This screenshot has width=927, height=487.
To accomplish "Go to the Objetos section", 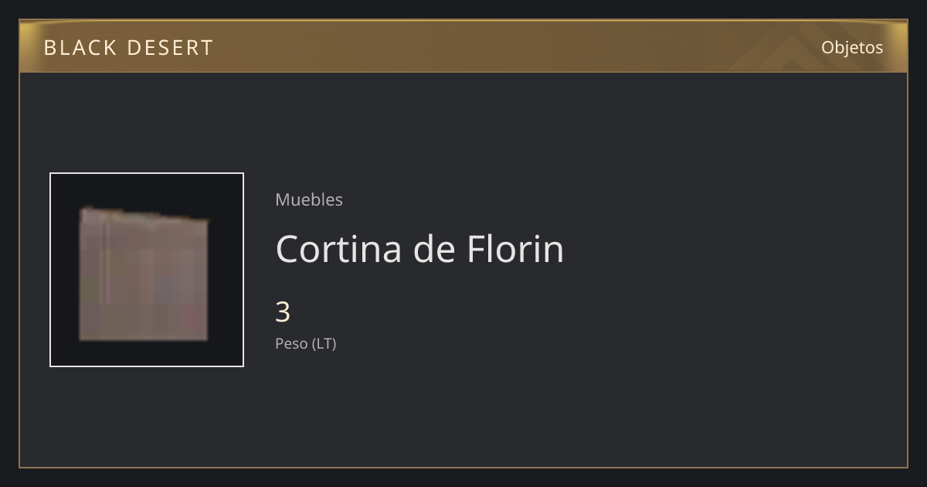I will pos(852,47).
